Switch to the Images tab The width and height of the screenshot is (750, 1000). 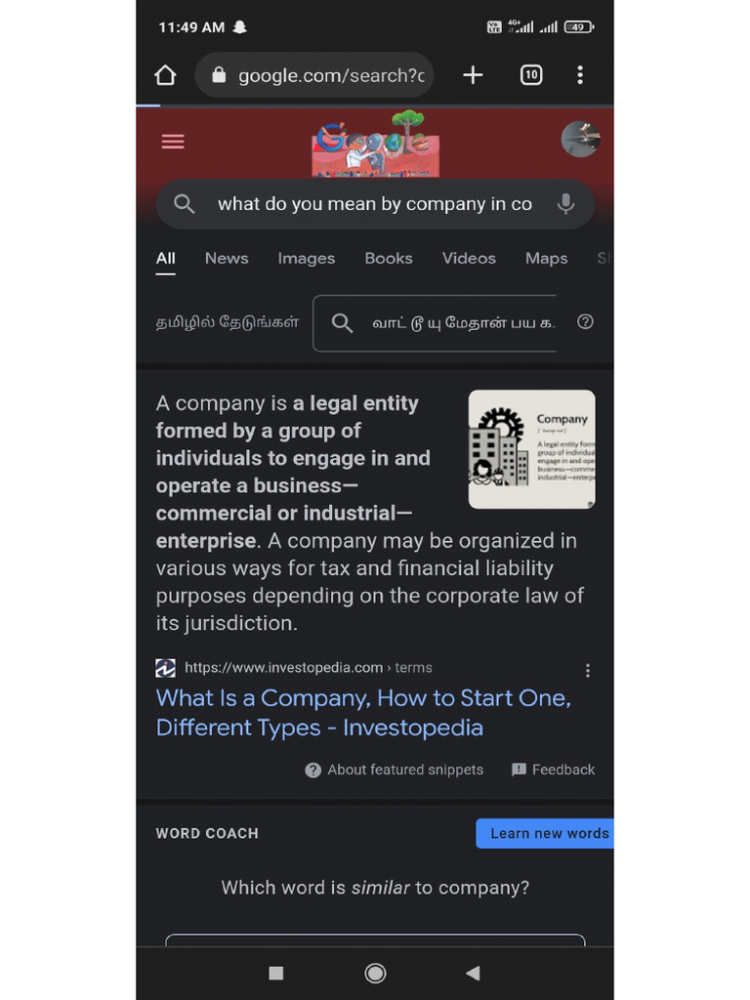click(x=306, y=258)
